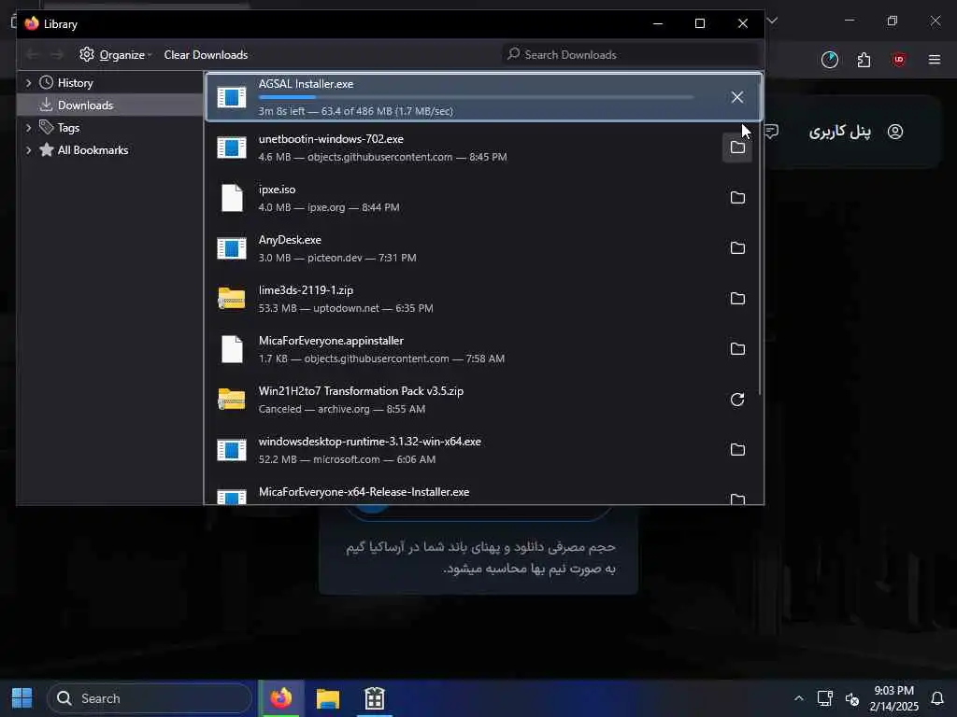The image size is (957, 717).
Task: Open the Organize dropdown menu
Action: click(116, 55)
